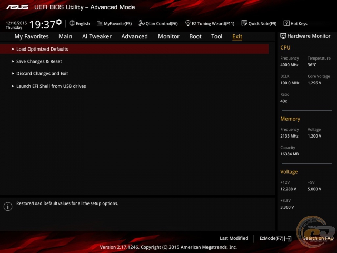Image resolution: width=337 pixels, height=253 pixels.
Task: Click +3.3V reading 3.360 V
Action: [x=287, y=207]
